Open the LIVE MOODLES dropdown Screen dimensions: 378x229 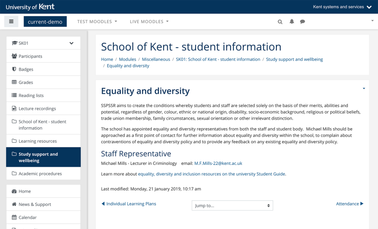(149, 22)
